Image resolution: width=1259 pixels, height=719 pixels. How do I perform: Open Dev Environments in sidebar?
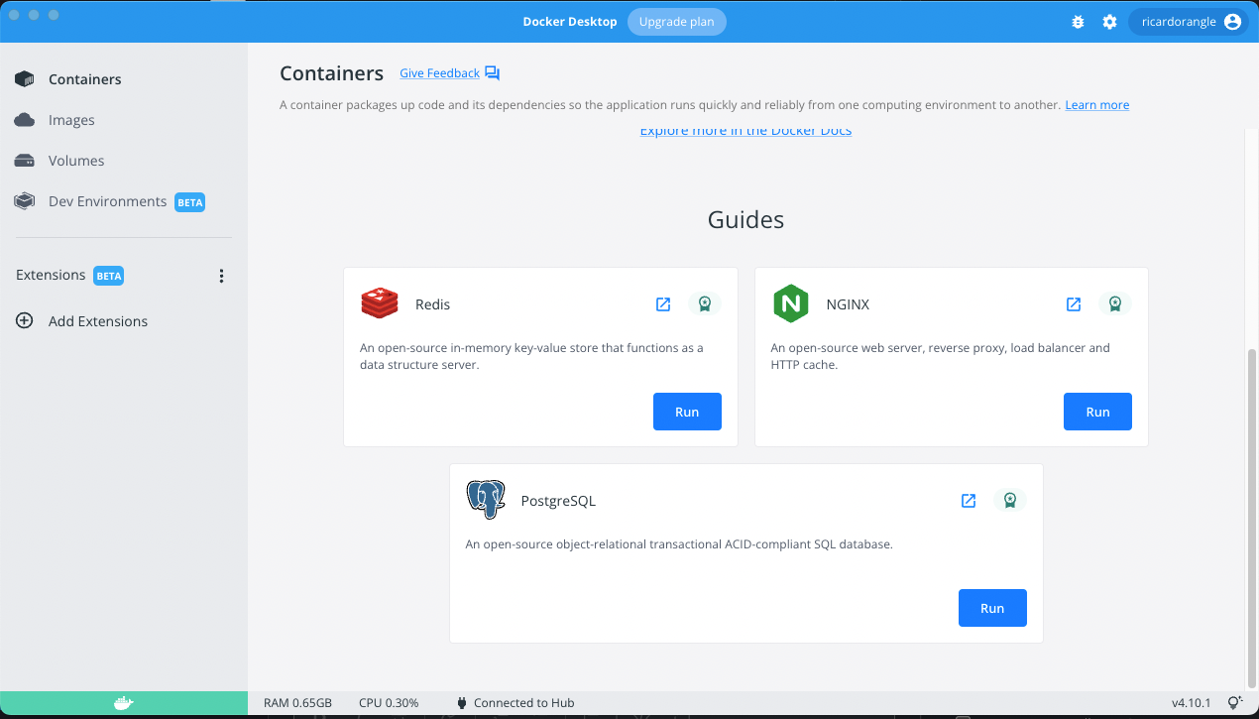point(123,201)
